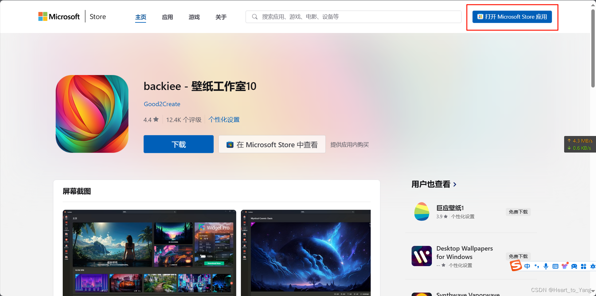Open the Synthwave Vaporwave app title
Viewport: 596px width, 296px height.
click(468, 294)
